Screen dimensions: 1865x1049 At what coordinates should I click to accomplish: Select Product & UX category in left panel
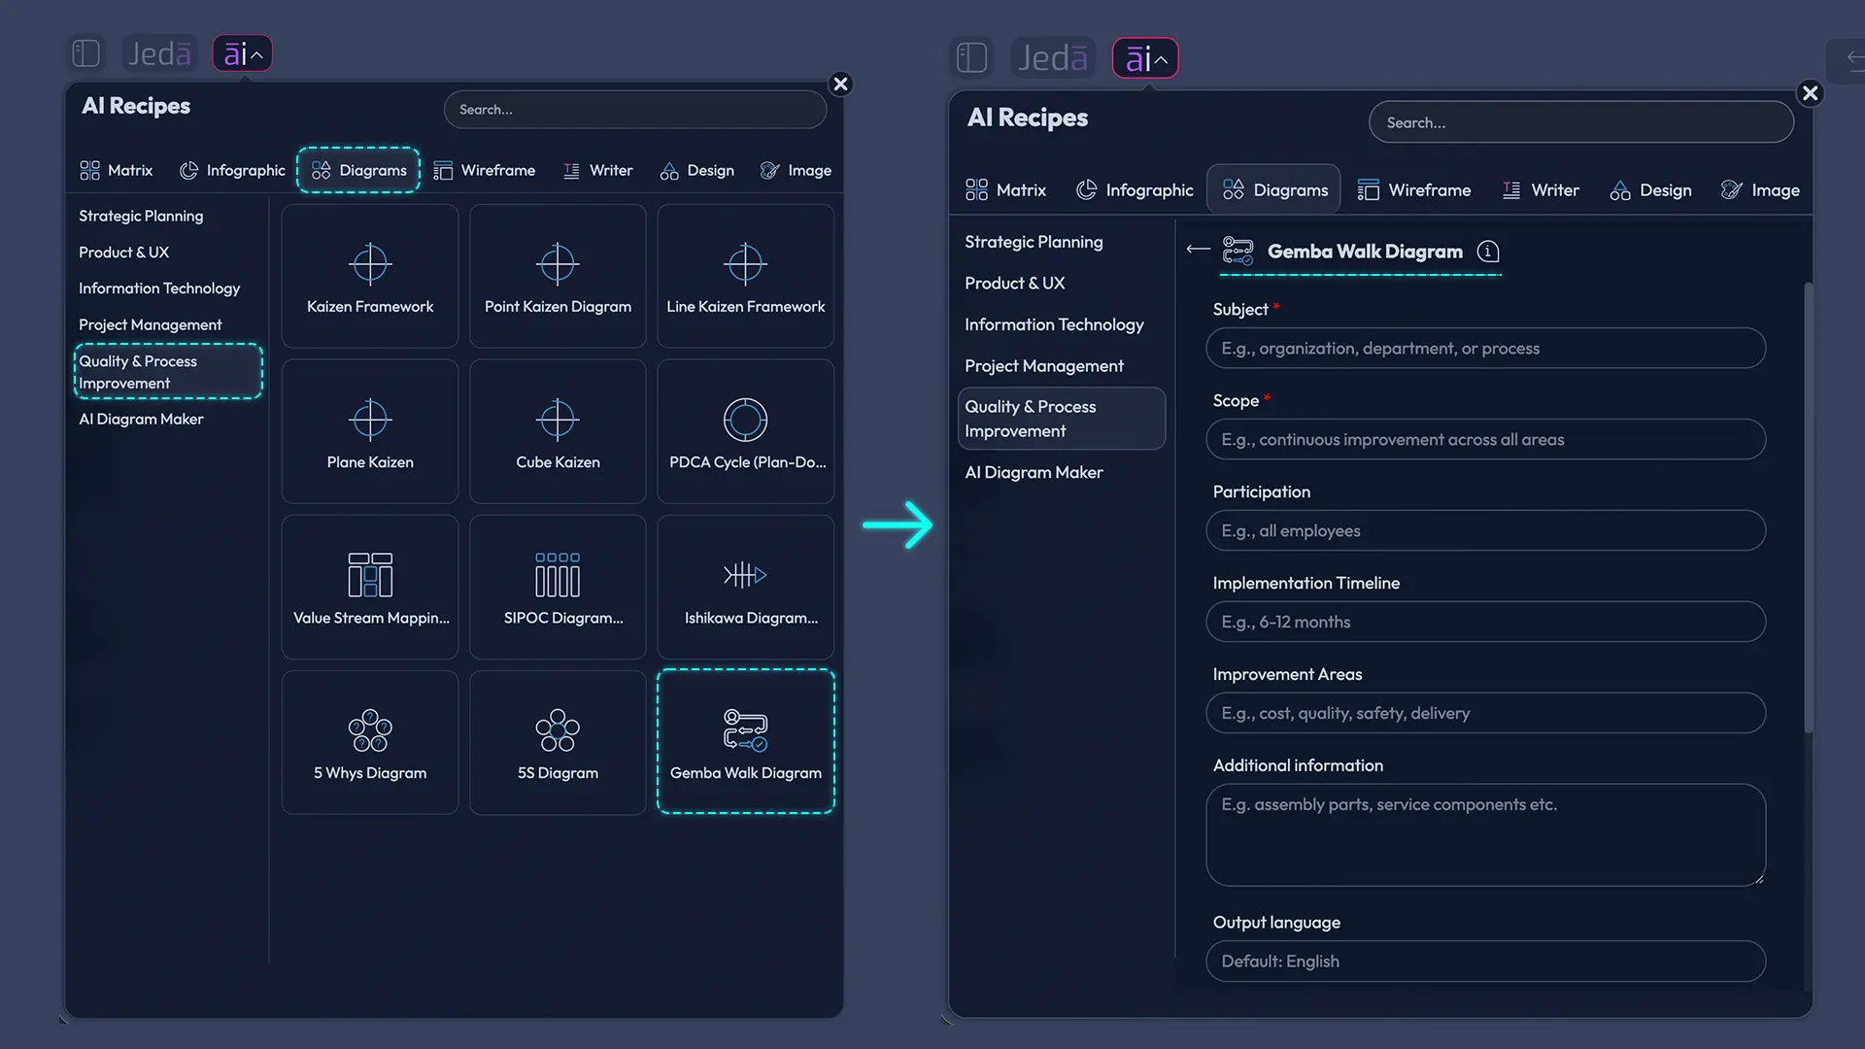124,253
